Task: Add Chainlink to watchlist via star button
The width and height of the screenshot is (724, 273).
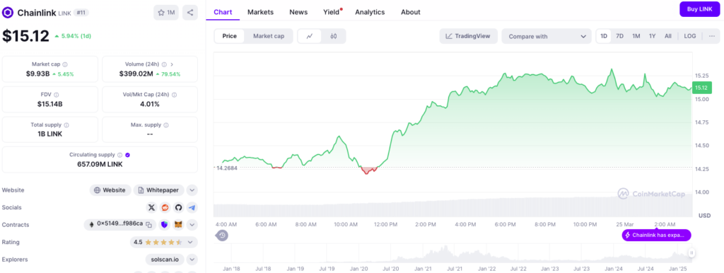Action: click(x=165, y=13)
